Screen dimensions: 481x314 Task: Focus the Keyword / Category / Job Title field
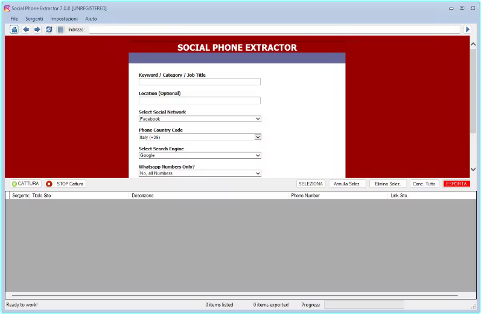coord(200,82)
